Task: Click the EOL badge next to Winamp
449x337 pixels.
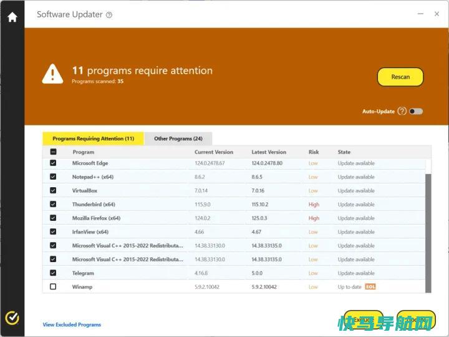Action: point(370,286)
